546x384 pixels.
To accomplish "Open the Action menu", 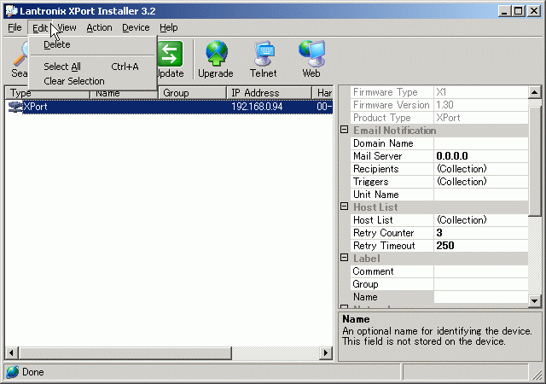I will [x=99, y=27].
